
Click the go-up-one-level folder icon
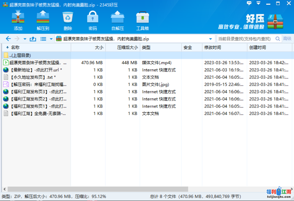click(x=33, y=39)
